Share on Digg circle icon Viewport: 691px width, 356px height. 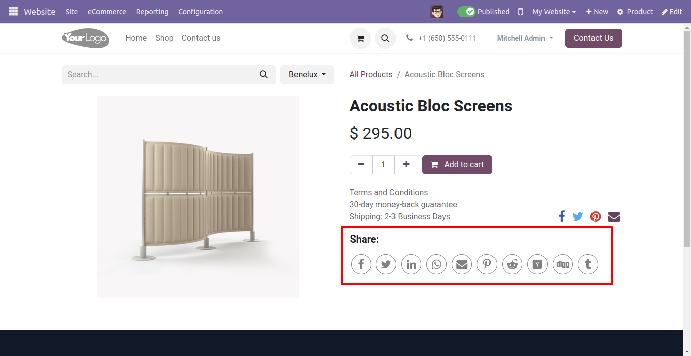tap(563, 264)
